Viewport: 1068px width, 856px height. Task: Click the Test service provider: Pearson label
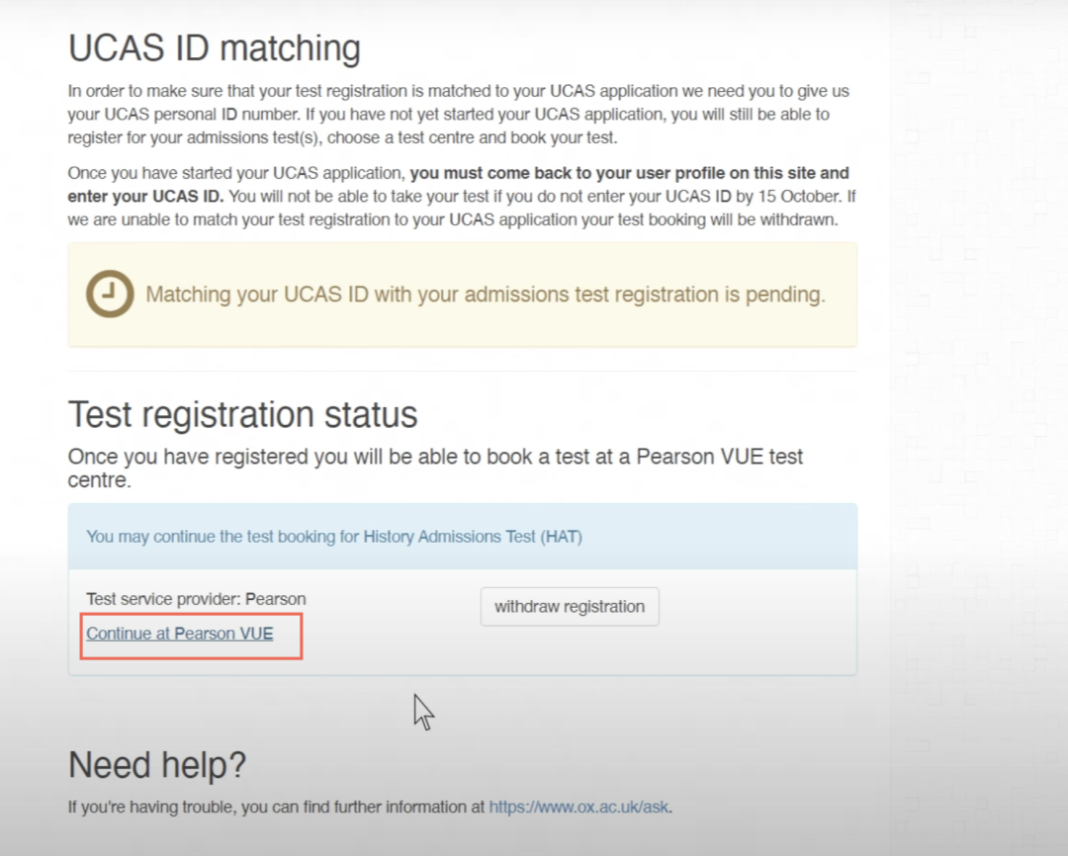coord(196,599)
